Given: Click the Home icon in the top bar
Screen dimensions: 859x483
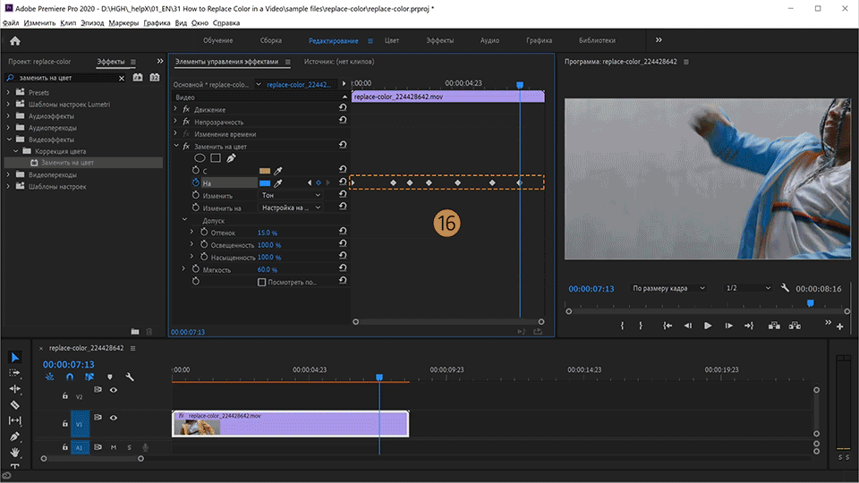Looking at the screenshot, I should tap(14, 40).
